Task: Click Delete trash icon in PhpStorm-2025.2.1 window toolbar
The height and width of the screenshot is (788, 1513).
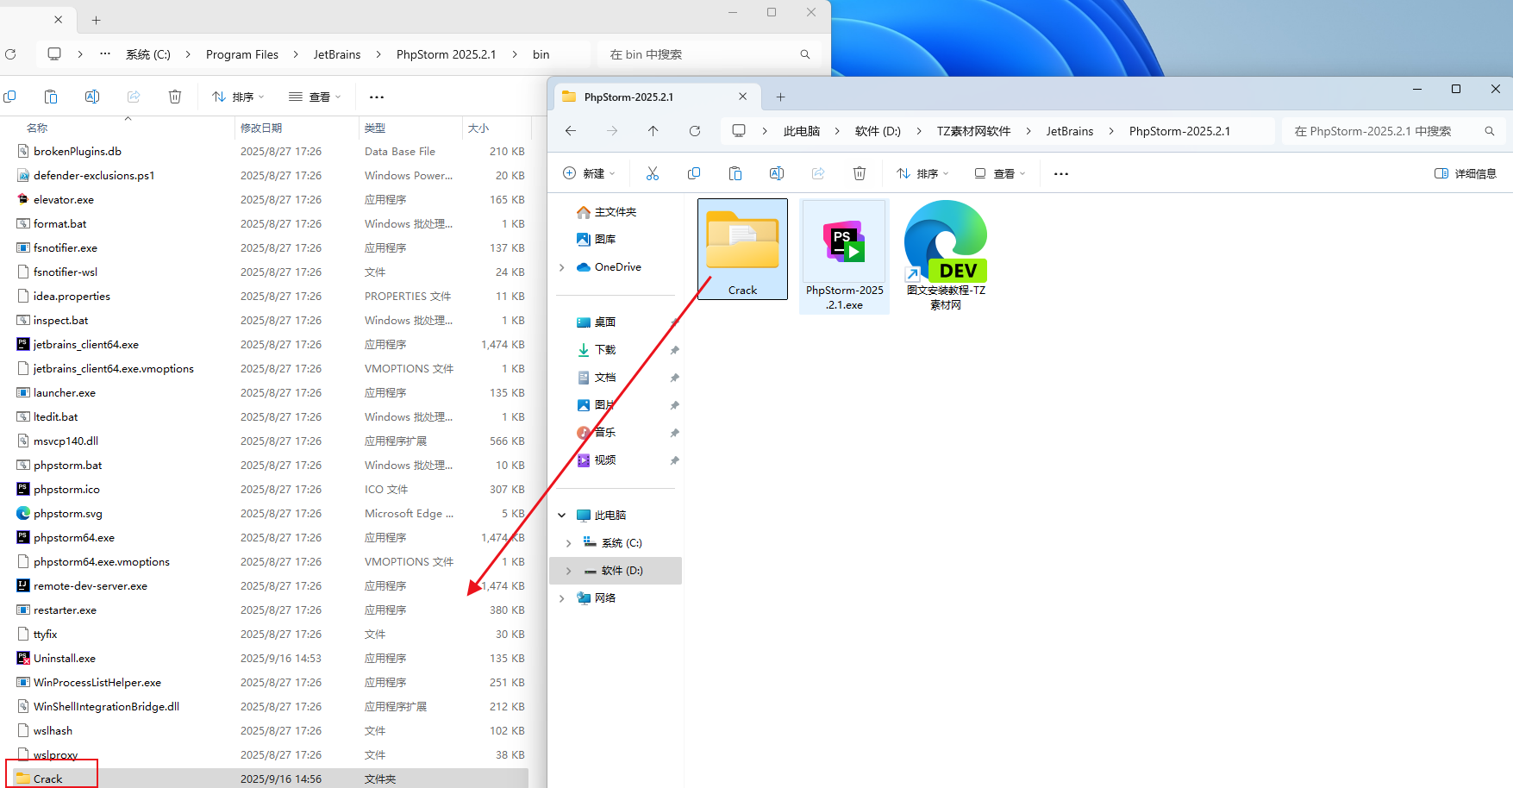Action: click(860, 173)
